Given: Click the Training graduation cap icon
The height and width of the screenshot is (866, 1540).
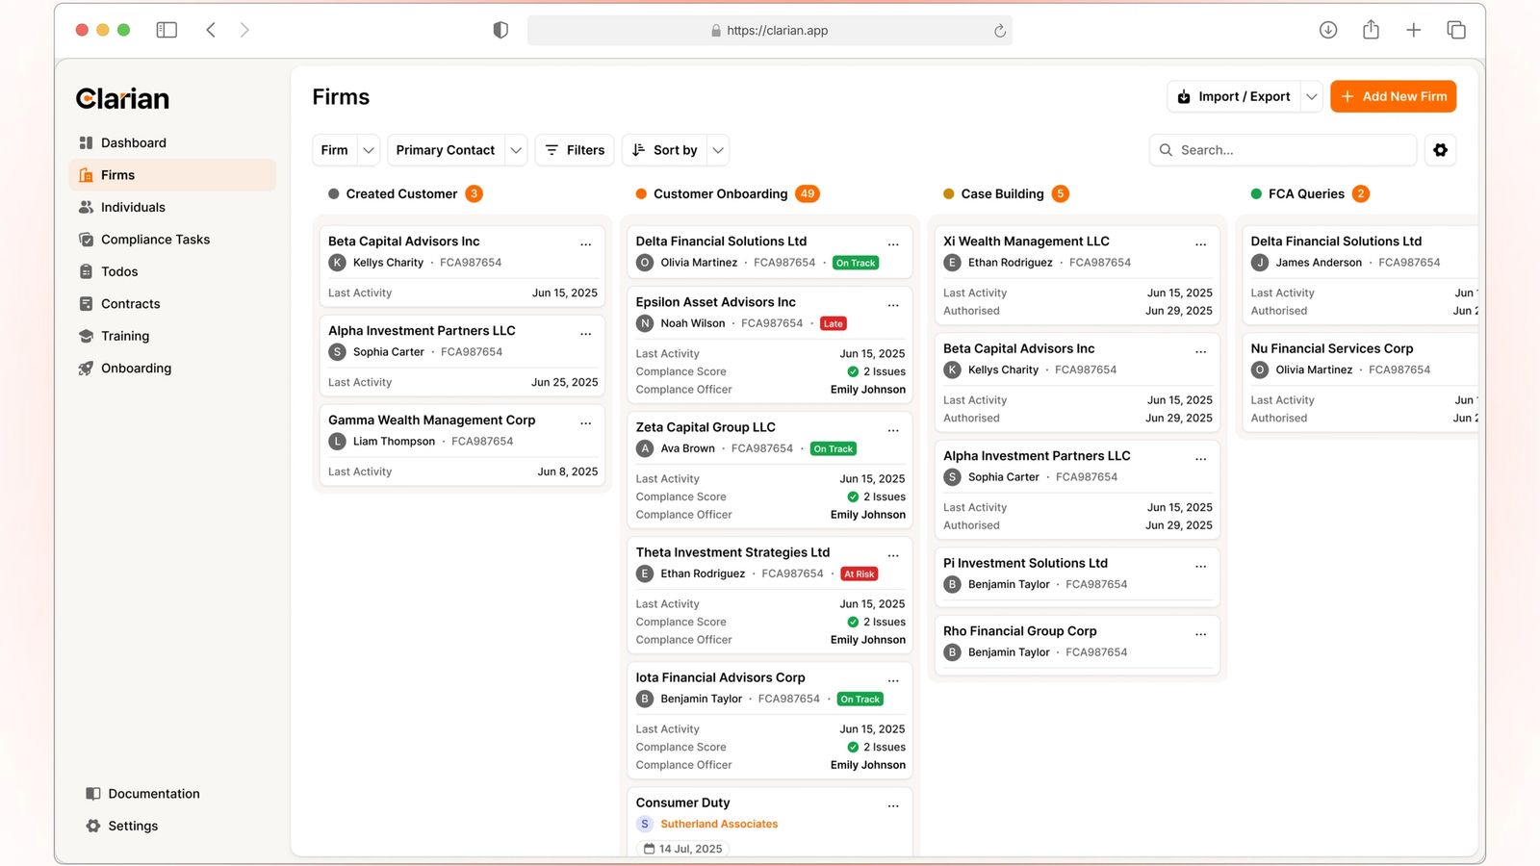Looking at the screenshot, I should pyautogui.click(x=86, y=336).
